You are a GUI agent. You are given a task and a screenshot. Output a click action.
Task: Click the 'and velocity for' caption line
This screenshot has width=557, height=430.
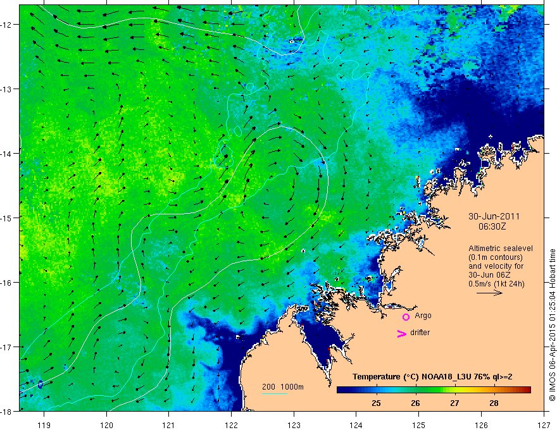point(496,266)
